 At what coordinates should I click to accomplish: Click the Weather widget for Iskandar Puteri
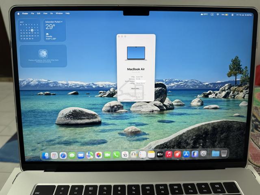pyautogui.click(x=54, y=30)
